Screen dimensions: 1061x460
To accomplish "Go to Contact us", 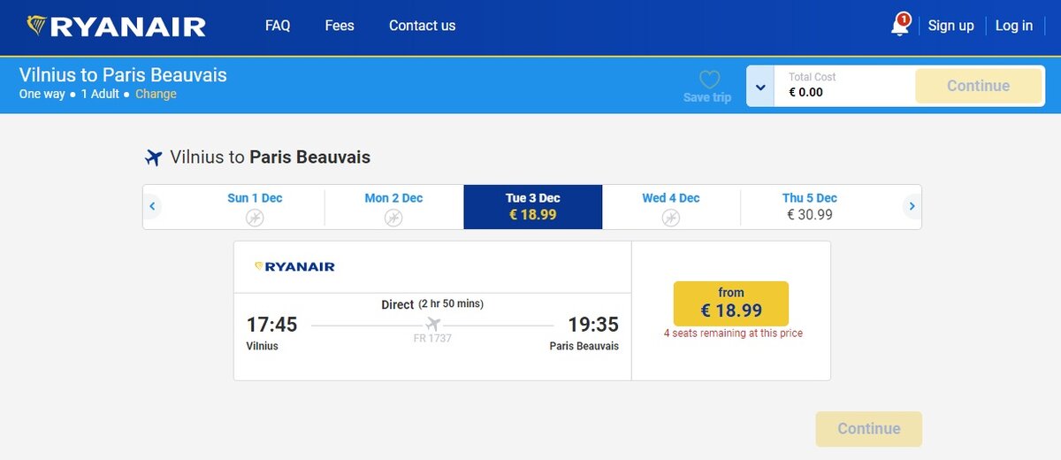I will [422, 26].
